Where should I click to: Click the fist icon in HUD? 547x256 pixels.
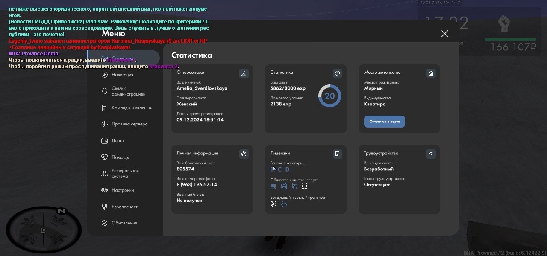(505, 23)
